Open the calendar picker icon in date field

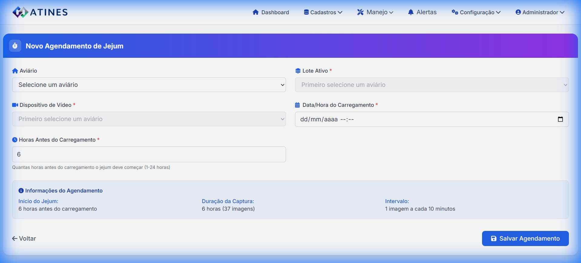560,119
